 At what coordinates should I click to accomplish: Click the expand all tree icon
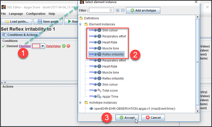pos(118,11)
